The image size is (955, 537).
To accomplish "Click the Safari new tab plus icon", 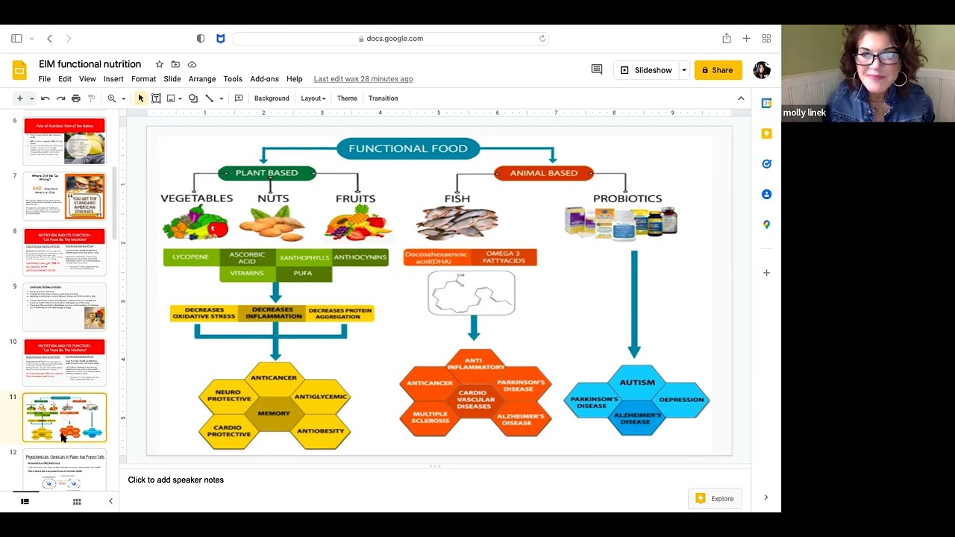I will point(746,39).
